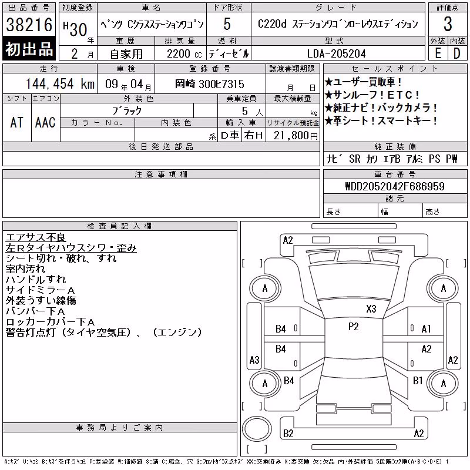
Task: Select the exterior grade E
Action: pos(438,53)
